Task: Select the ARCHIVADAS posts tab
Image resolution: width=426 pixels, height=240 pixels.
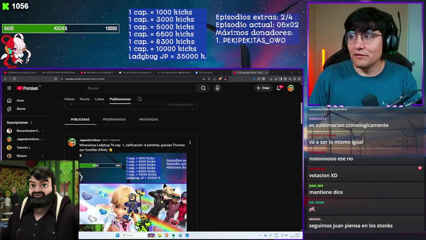Action: (x=148, y=119)
